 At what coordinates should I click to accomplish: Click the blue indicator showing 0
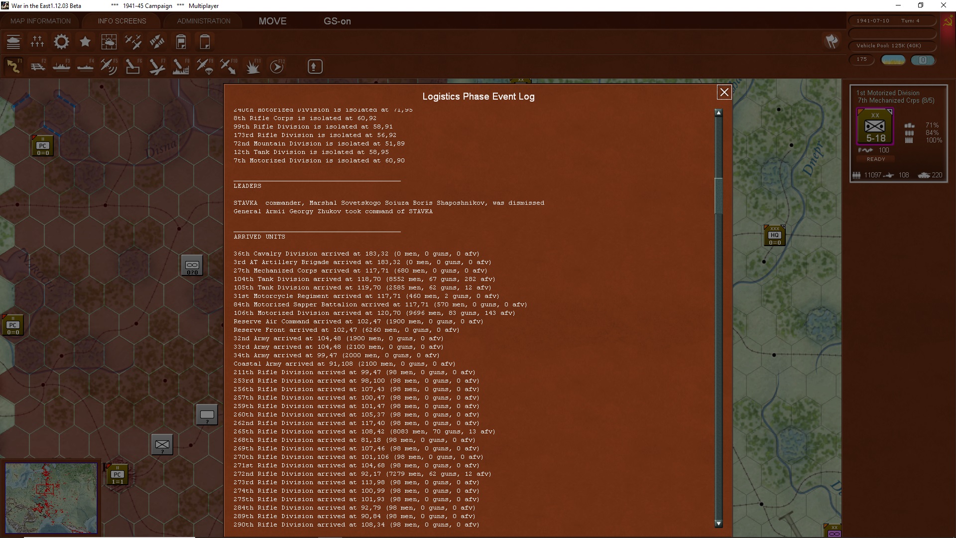coord(923,60)
